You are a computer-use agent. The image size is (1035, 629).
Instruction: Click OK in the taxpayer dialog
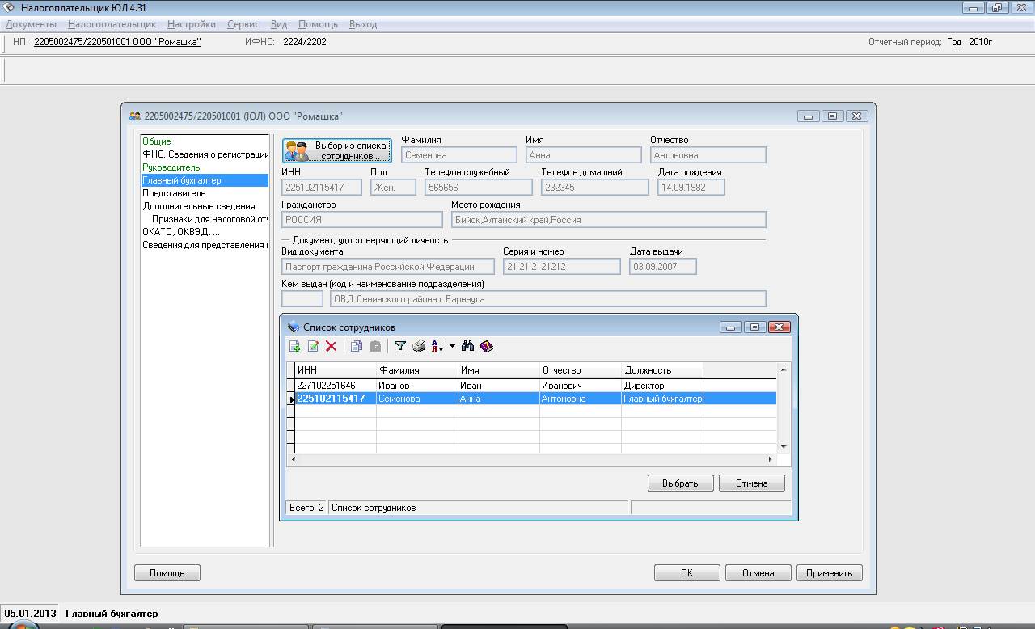click(686, 573)
